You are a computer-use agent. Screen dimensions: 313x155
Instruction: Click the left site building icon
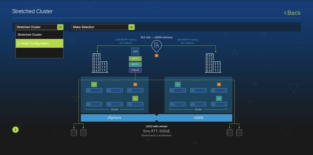[100, 63]
